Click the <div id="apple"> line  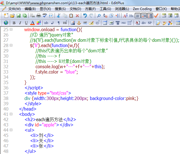click(49, 125)
